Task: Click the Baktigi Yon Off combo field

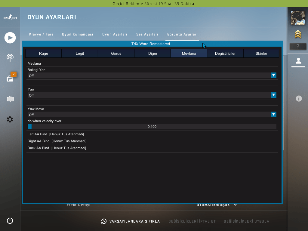Action: tap(152, 75)
